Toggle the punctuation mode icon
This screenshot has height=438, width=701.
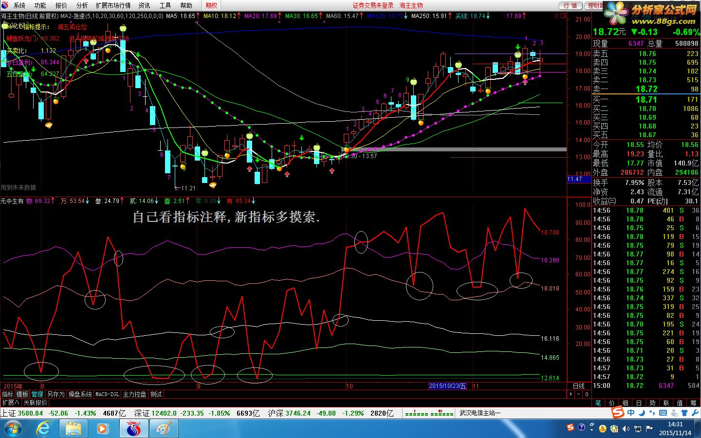point(652,413)
